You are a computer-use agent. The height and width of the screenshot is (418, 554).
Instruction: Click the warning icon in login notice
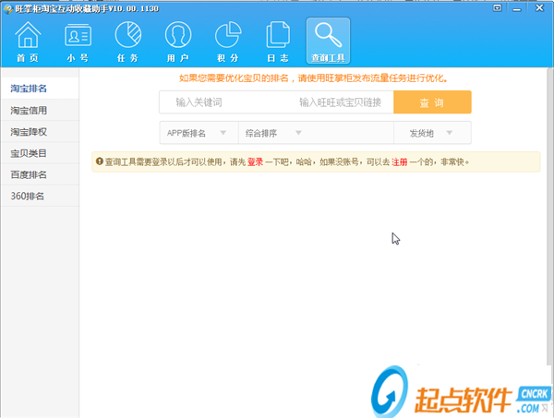point(100,161)
